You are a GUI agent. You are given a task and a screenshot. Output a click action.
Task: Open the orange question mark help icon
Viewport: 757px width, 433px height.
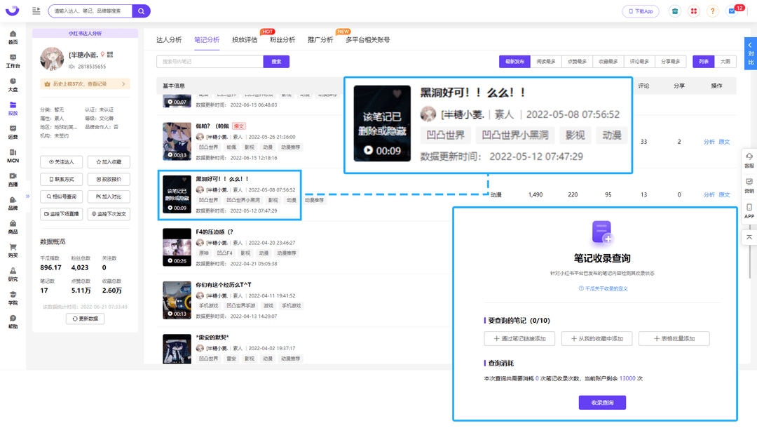click(713, 11)
